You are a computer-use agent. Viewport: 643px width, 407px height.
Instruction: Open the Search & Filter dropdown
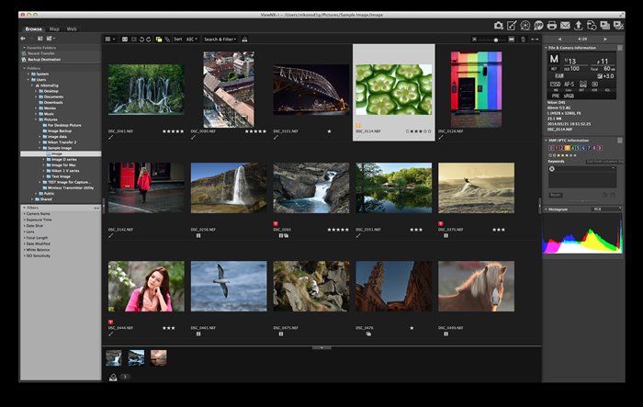coord(220,40)
